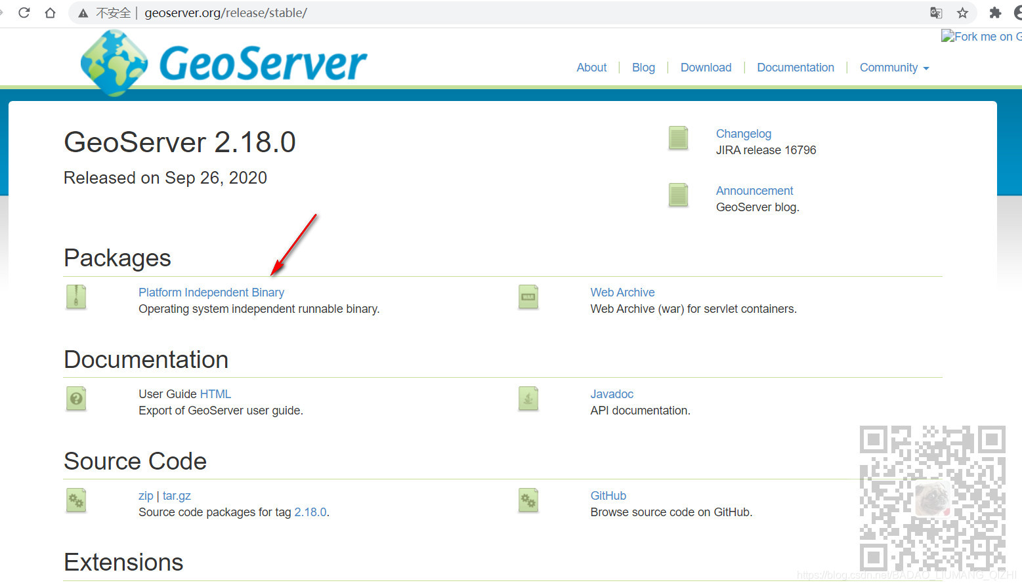Click the Fork me on GitHub banner

[x=981, y=37]
